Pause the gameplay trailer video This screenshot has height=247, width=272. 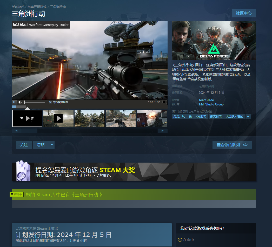point(14,102)
